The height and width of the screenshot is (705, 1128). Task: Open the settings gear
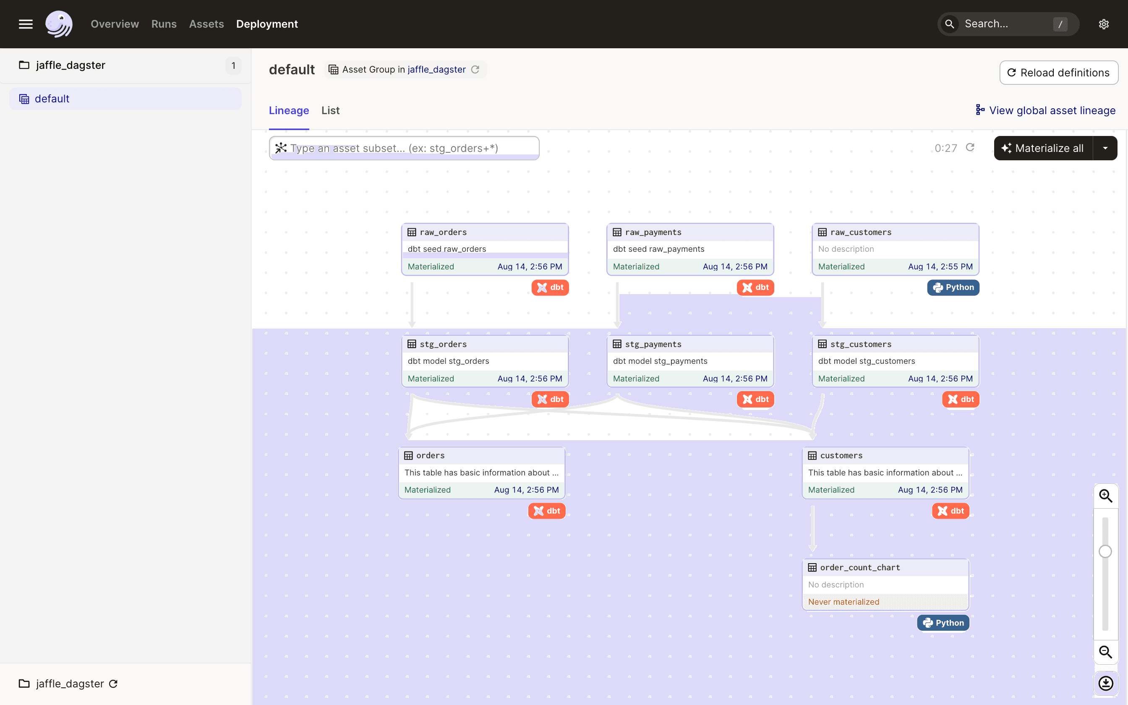pos(1104,24)
